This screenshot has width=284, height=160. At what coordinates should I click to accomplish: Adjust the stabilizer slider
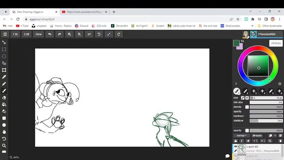click(x=266, y=120)
